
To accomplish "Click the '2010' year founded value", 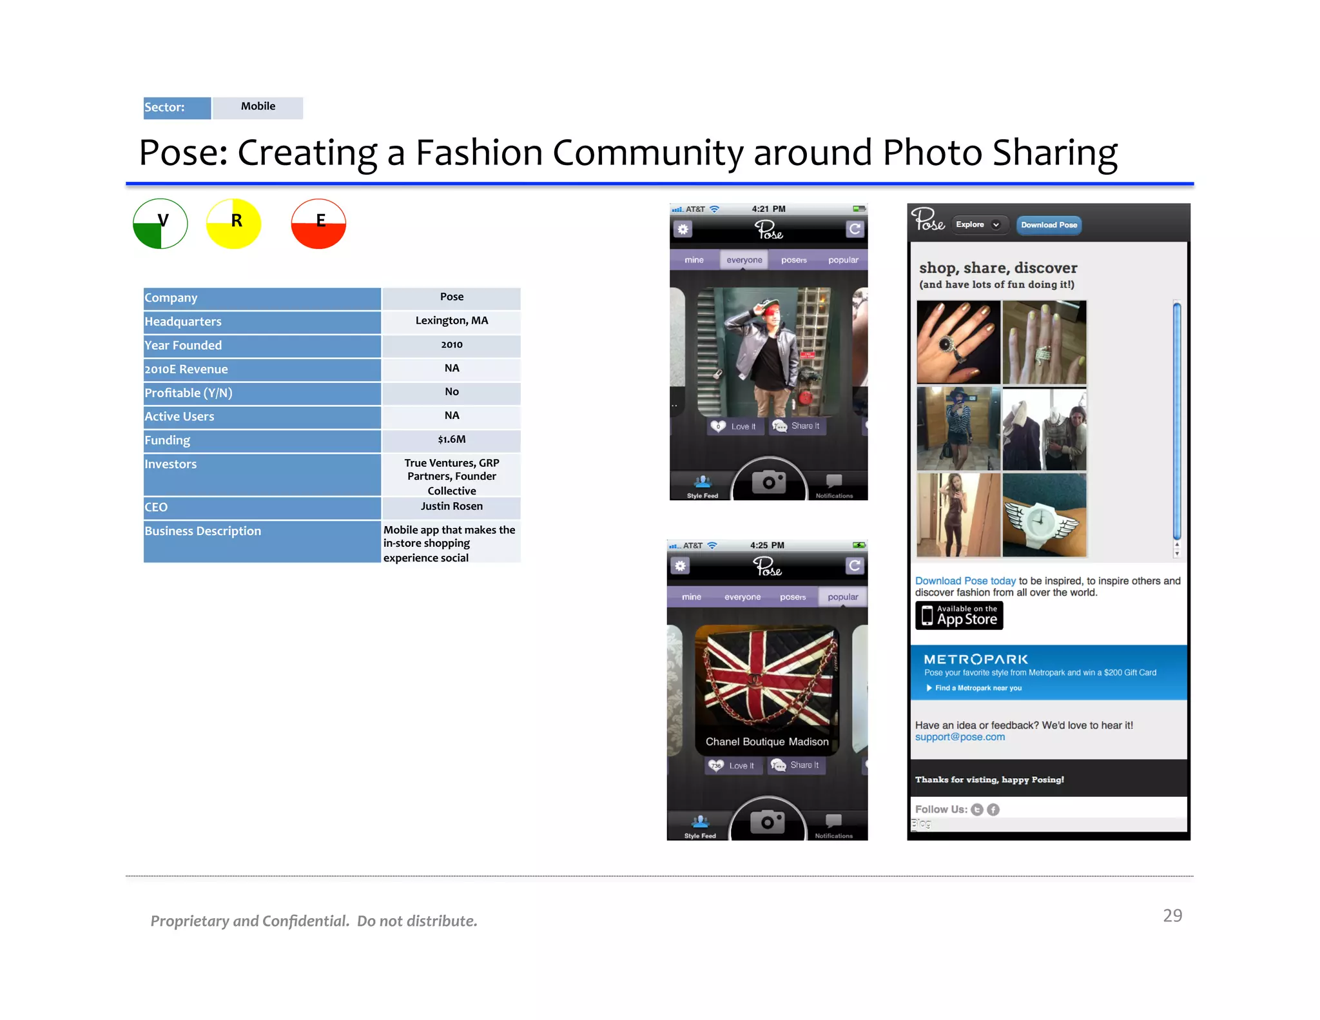I will tap(452, 345).
